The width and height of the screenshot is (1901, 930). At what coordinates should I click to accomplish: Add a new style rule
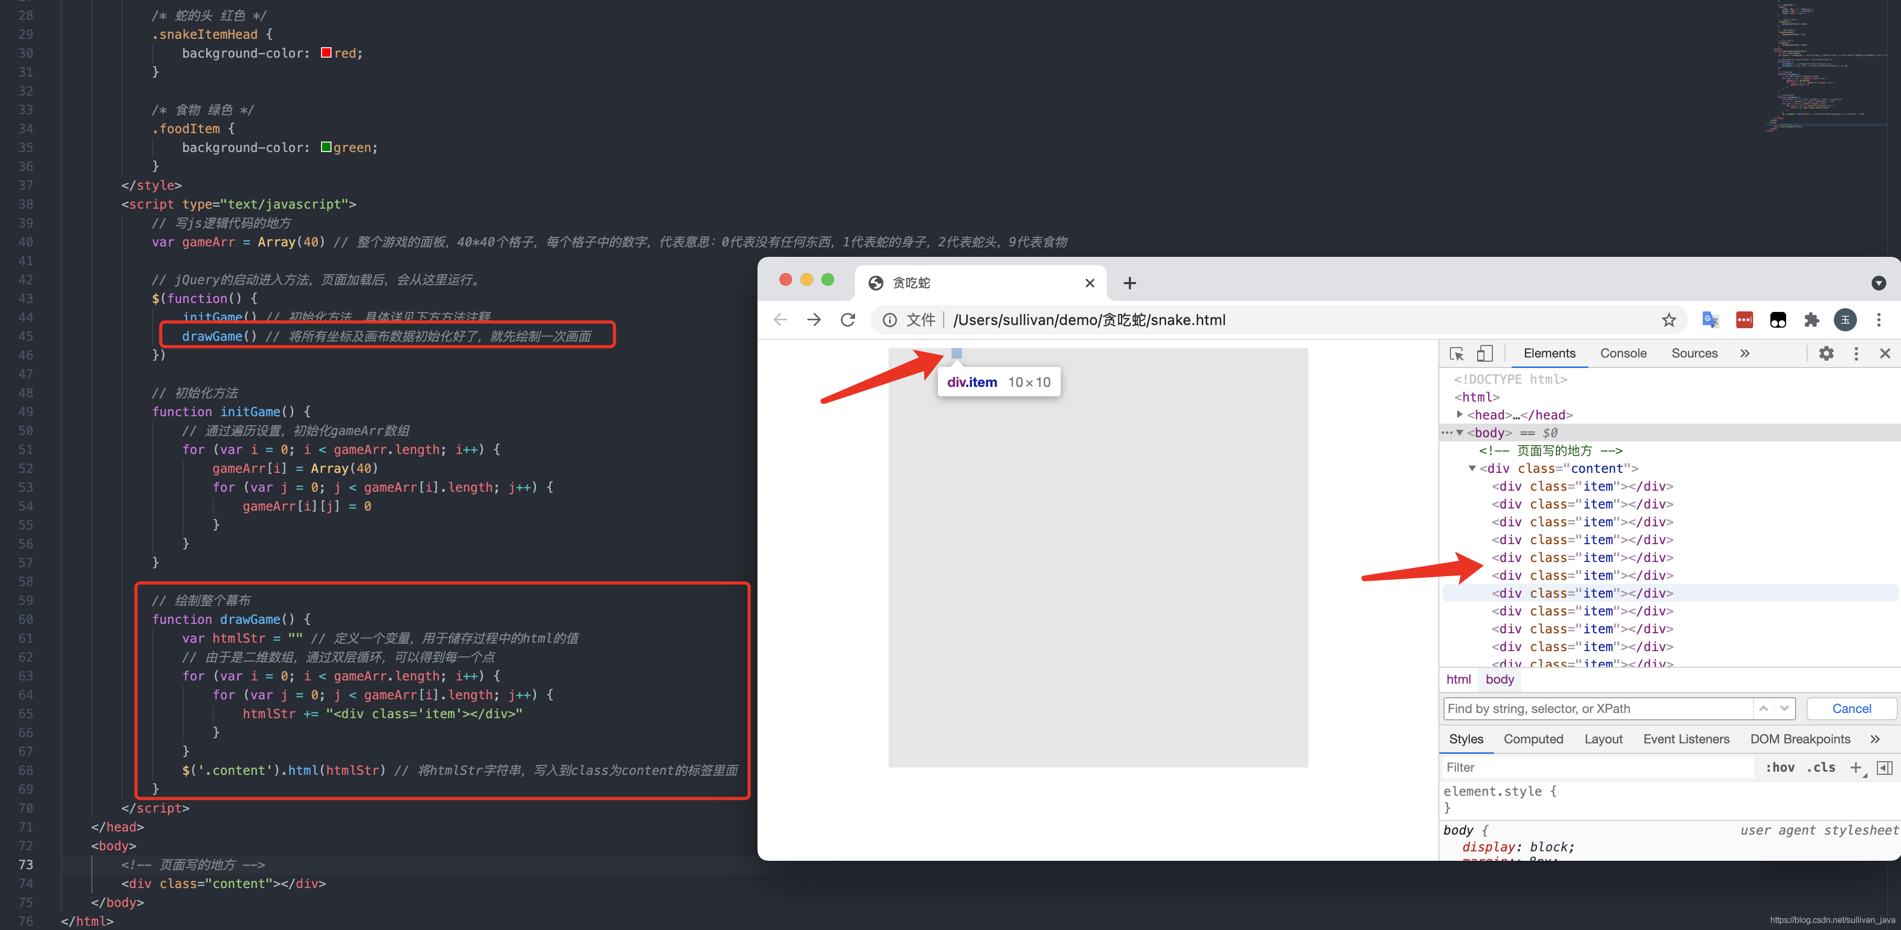[x=1856, y=767]
